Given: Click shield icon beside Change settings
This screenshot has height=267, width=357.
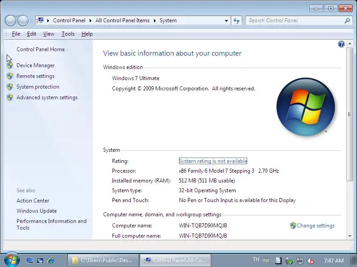Looking at the screenshot, I should click(x=293, y=226).
